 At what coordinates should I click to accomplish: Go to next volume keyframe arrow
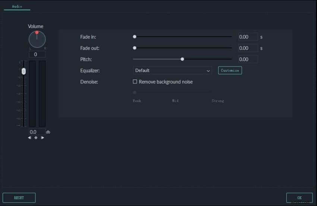[x=43, y=138]
